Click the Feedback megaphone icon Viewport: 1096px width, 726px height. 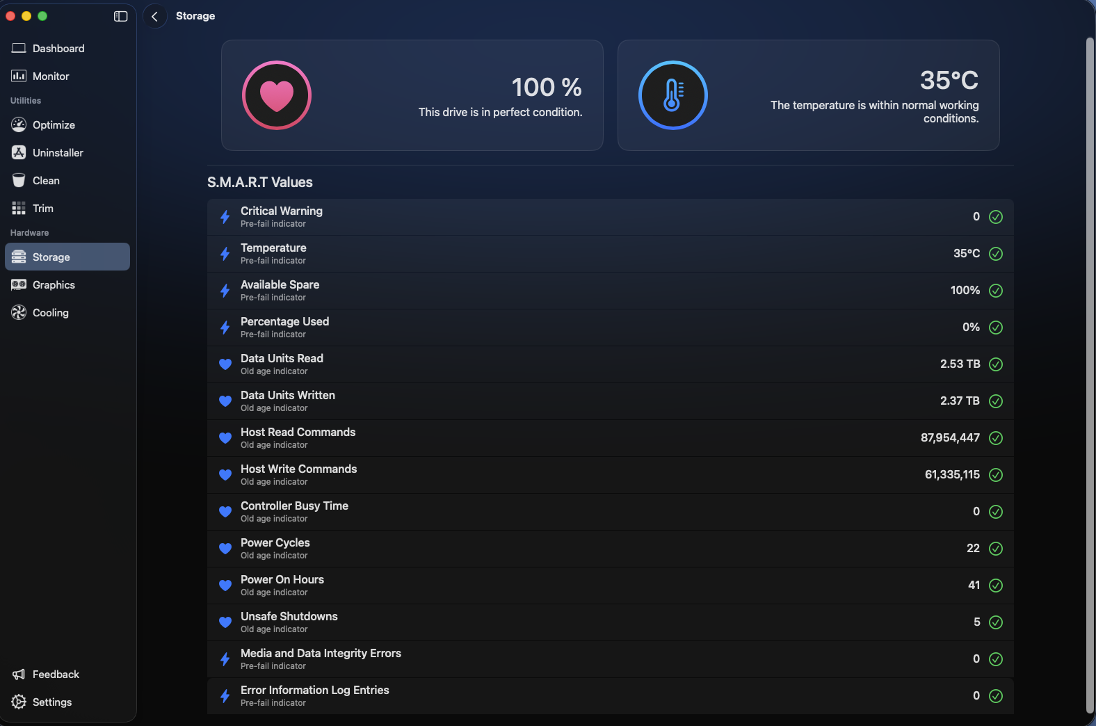pos(19,674)
